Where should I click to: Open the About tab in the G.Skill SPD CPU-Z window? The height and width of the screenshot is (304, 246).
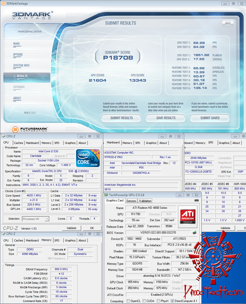tap(236, 143)
